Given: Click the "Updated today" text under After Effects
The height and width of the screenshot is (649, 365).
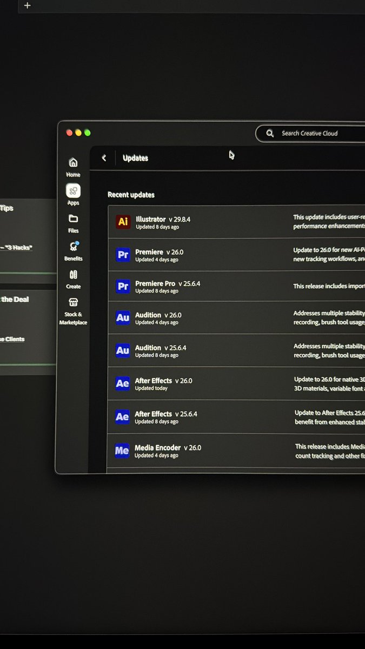Looking at the screenshot, I should point(151,388).
